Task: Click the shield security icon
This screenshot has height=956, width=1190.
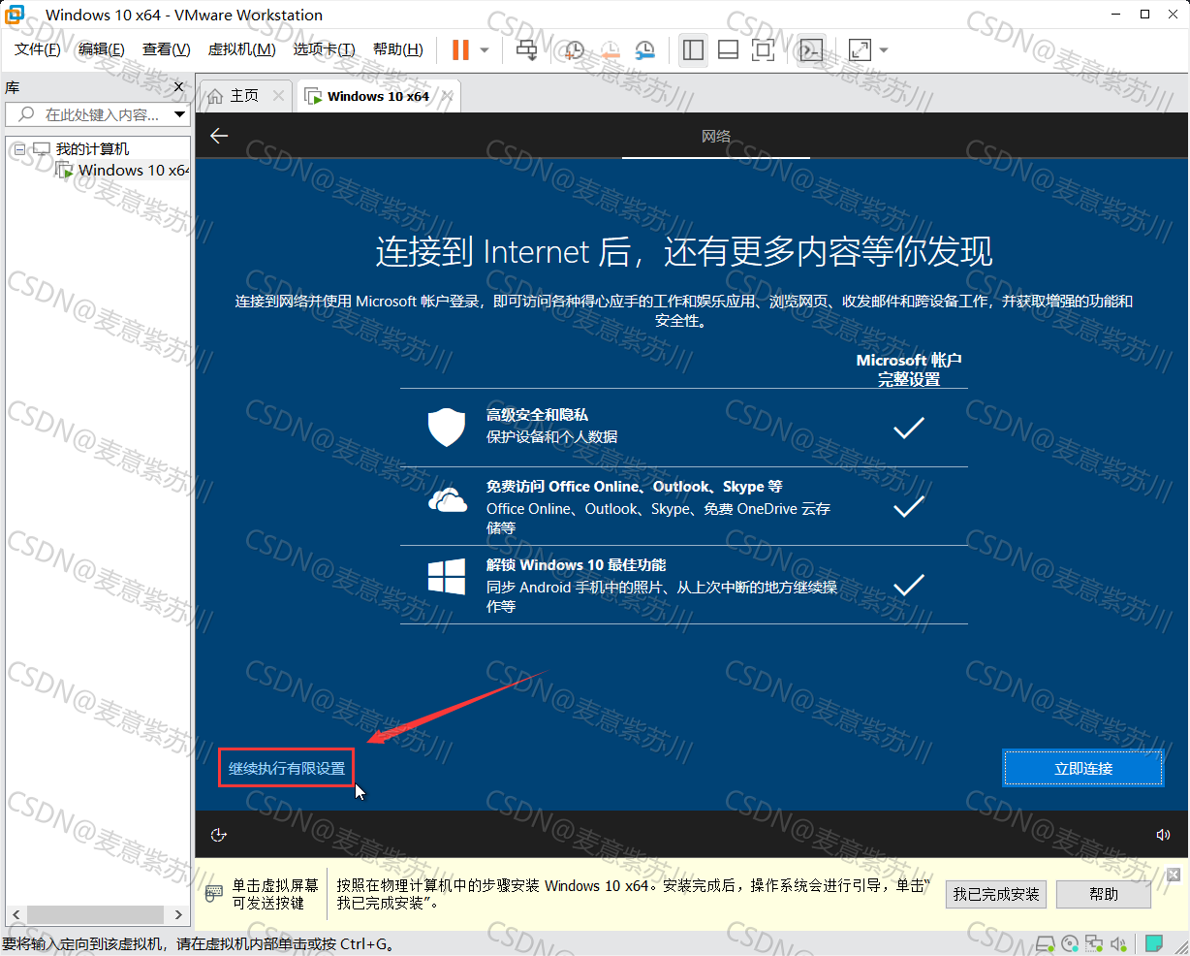Action: click(447, 427)
